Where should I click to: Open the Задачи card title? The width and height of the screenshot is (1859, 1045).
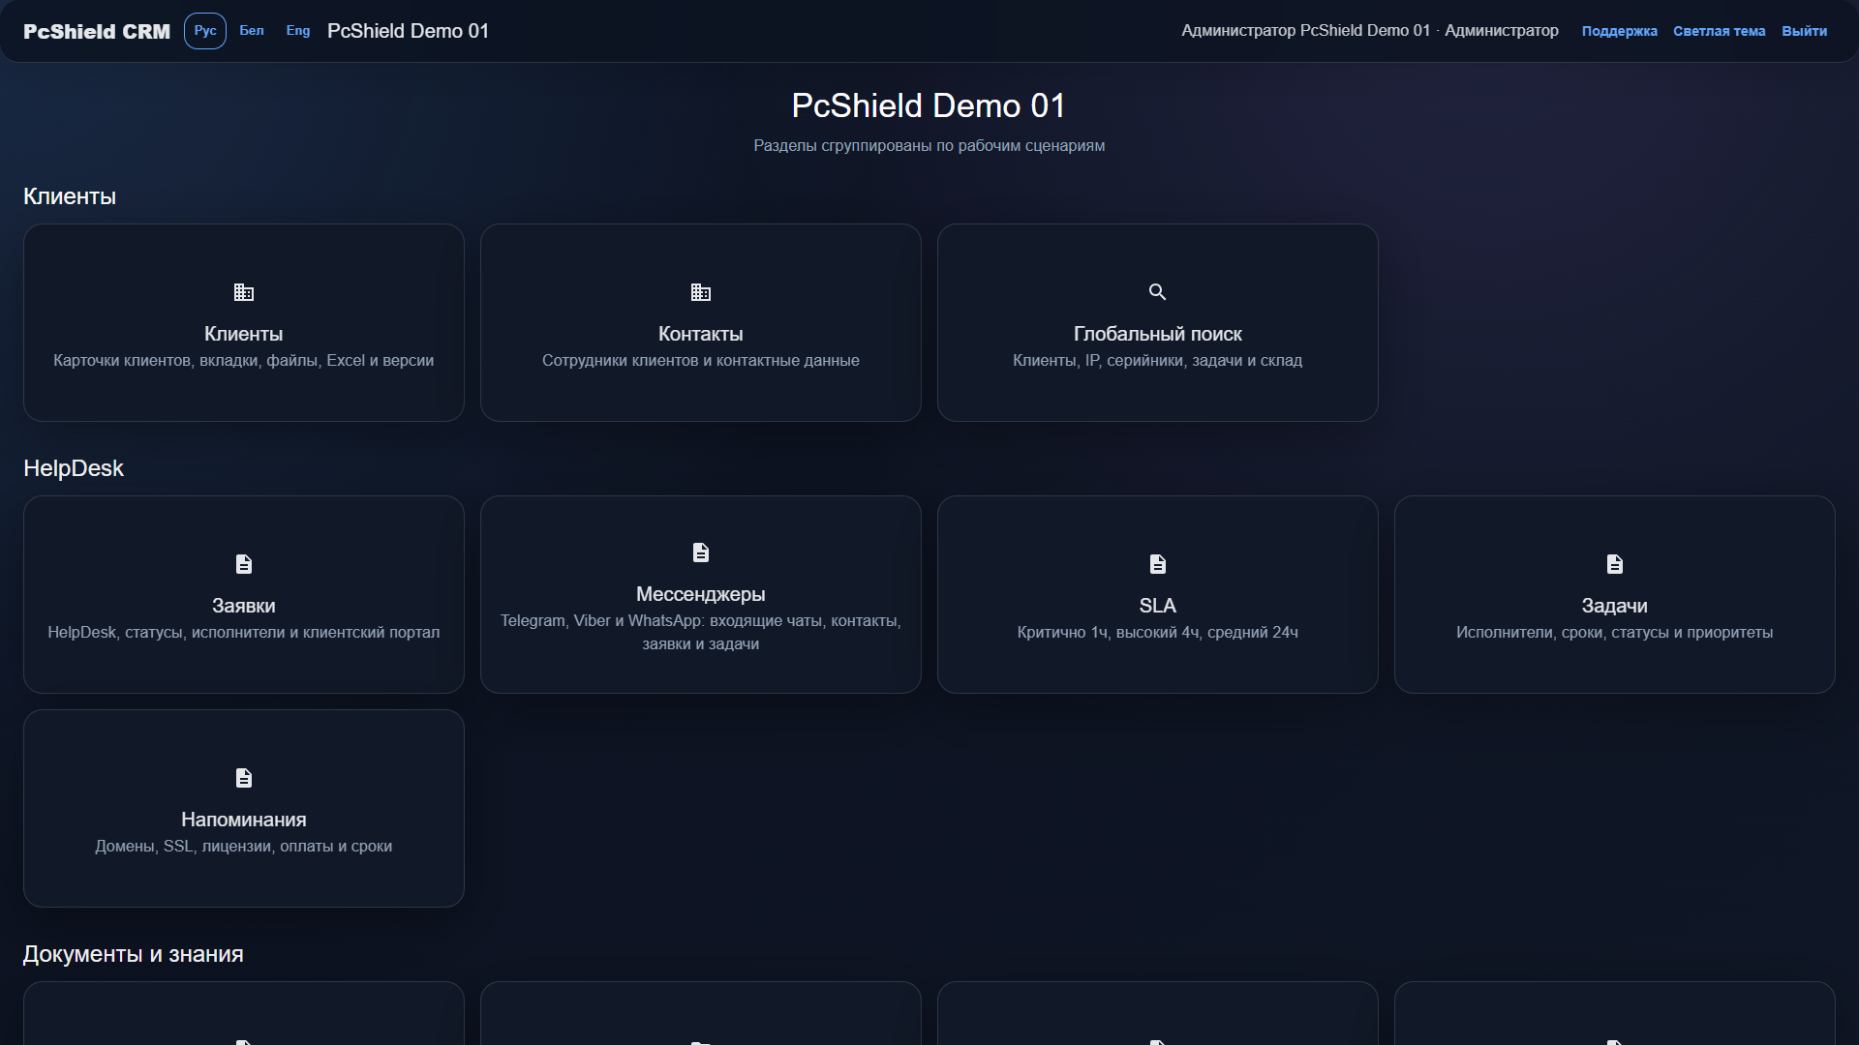click(x=1615, y=606)
